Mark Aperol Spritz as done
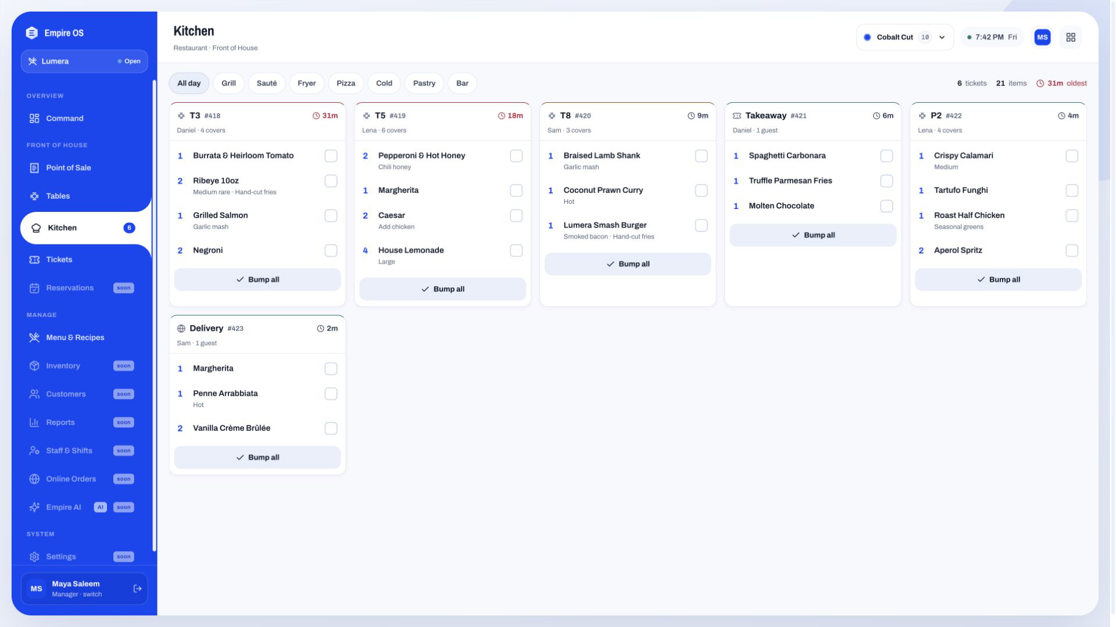This screenshot has width=1116, height=627. 1072,251
